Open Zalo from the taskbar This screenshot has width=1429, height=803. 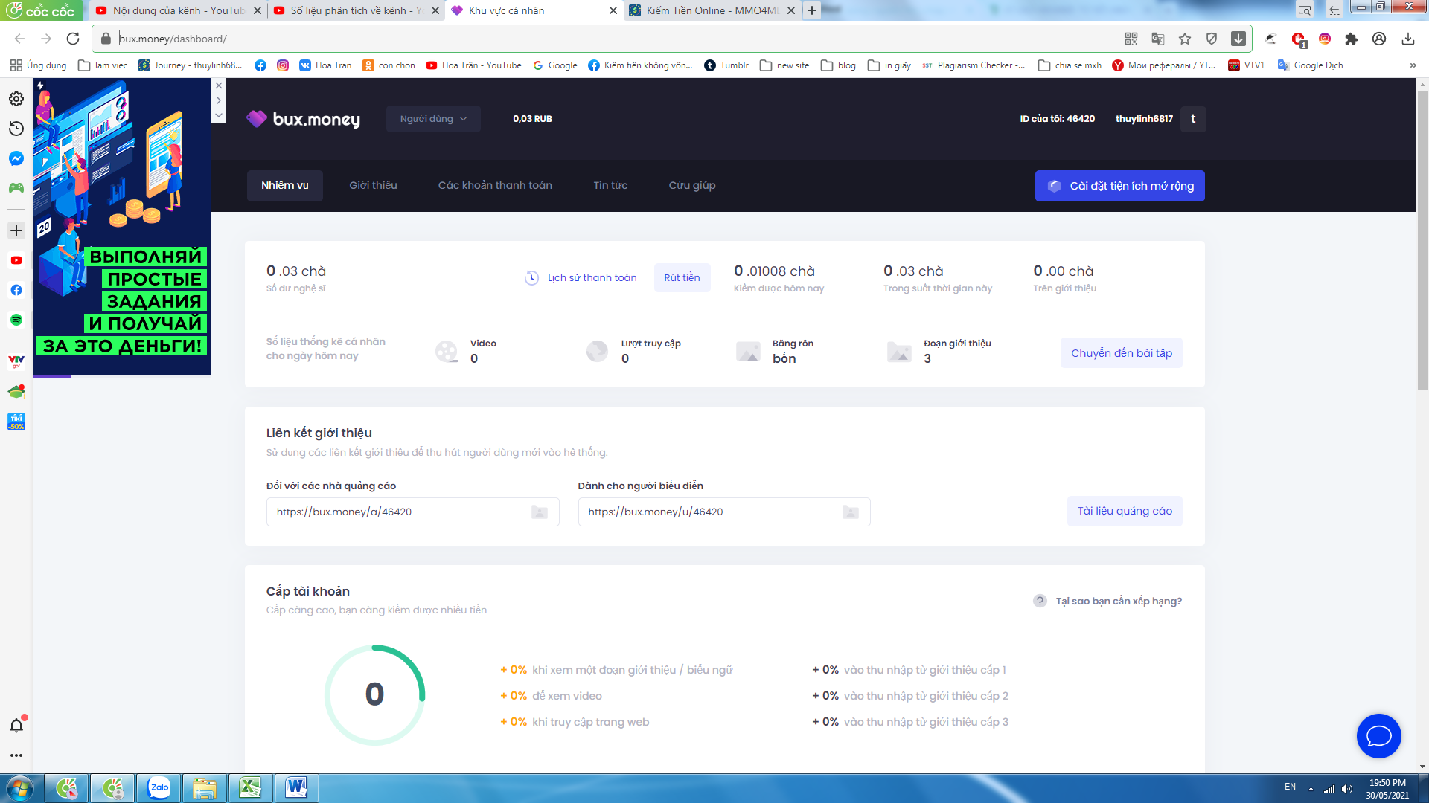(159, 787)
